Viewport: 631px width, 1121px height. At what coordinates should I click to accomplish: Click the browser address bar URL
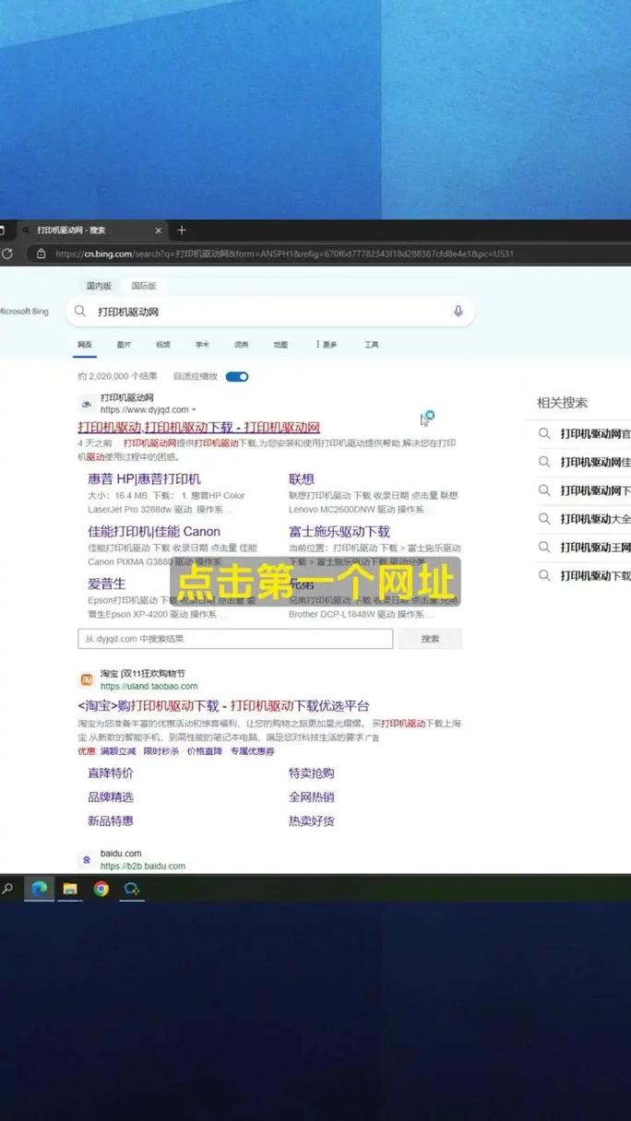coord(284,254)
